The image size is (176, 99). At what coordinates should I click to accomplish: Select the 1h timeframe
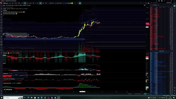(22, 3)
